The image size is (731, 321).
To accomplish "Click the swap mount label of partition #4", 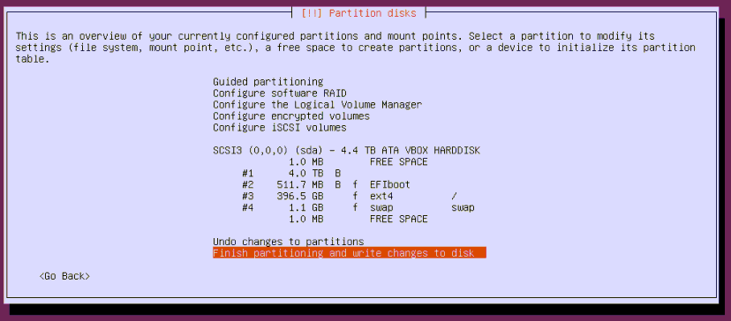I will pyautogui.click(x=463, y=208).
